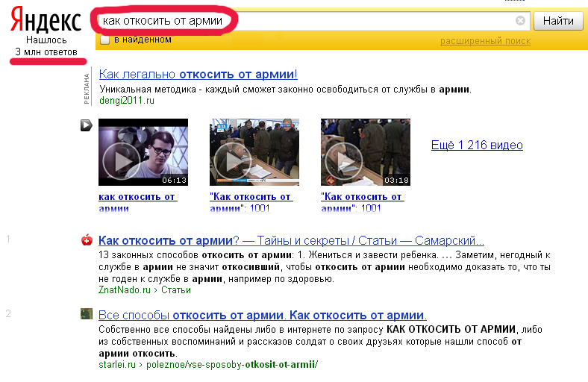Open the 'Статьи' breadcrumb link
This screenshot has height=382, width=588.
click(176, 290)
